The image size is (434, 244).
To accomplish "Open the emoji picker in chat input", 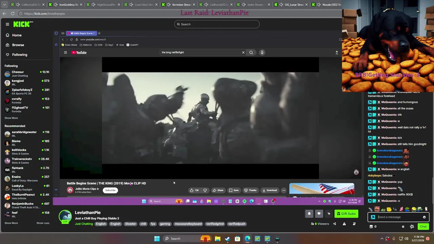I will click(424, 217).
